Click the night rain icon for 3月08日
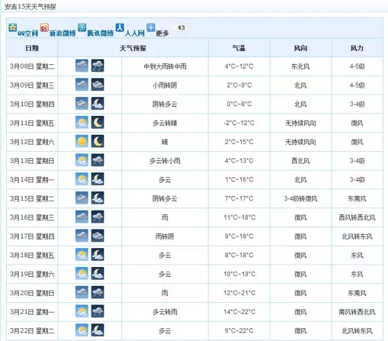 pos(98,66)
